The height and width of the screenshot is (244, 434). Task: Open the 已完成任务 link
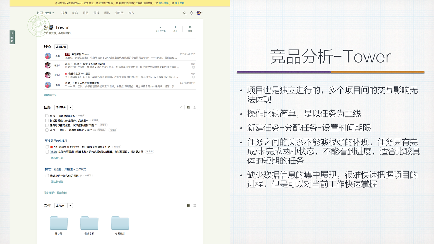pos(62,192)
